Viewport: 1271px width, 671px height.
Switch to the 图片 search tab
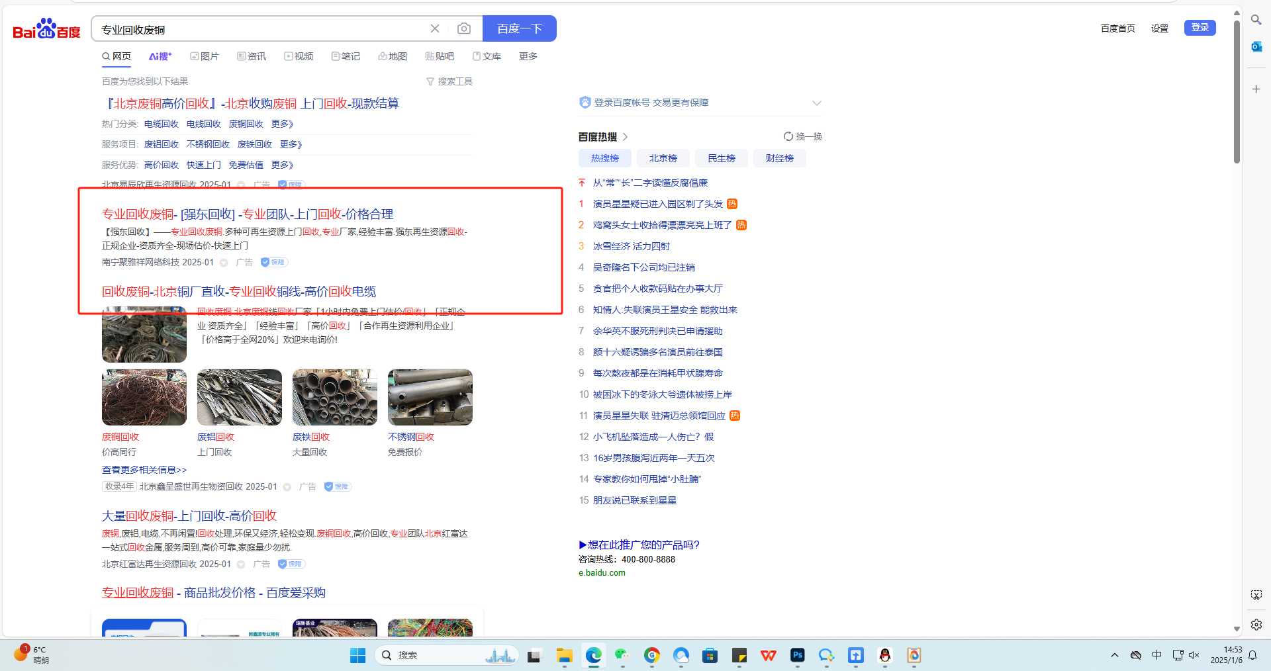[x=205, y=56]
